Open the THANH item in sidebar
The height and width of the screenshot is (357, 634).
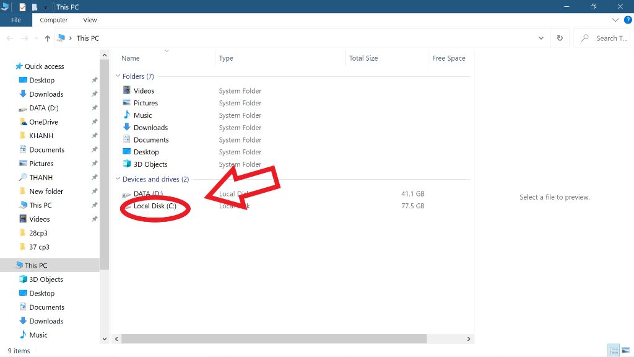coord(41,177)
